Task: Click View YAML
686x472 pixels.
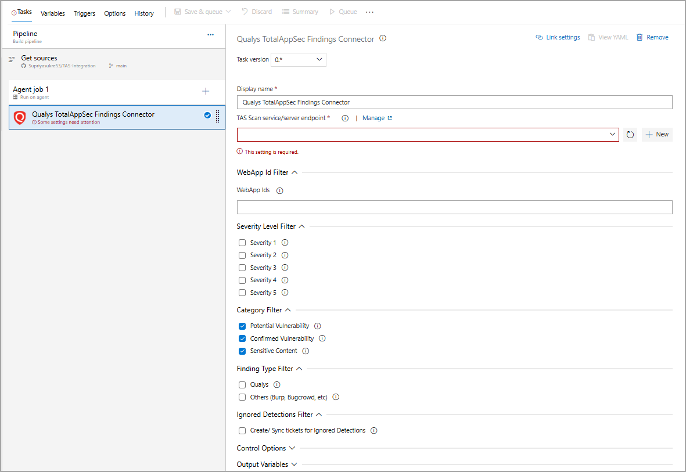Action: 608,38
